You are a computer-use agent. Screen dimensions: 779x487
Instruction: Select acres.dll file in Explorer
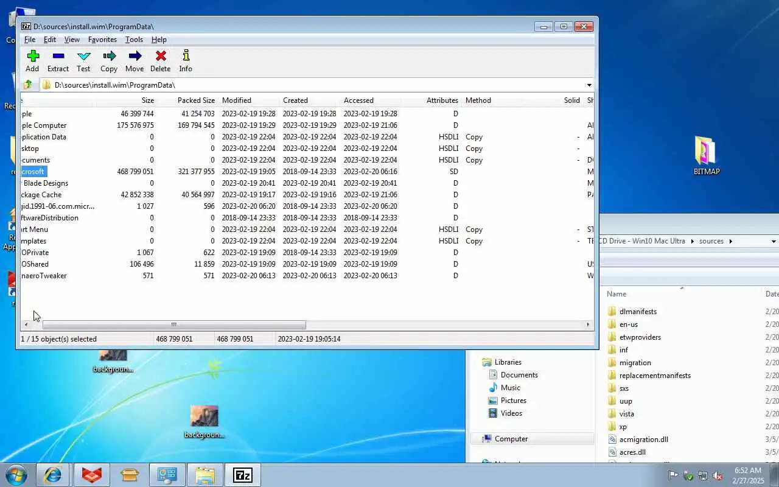632,452
